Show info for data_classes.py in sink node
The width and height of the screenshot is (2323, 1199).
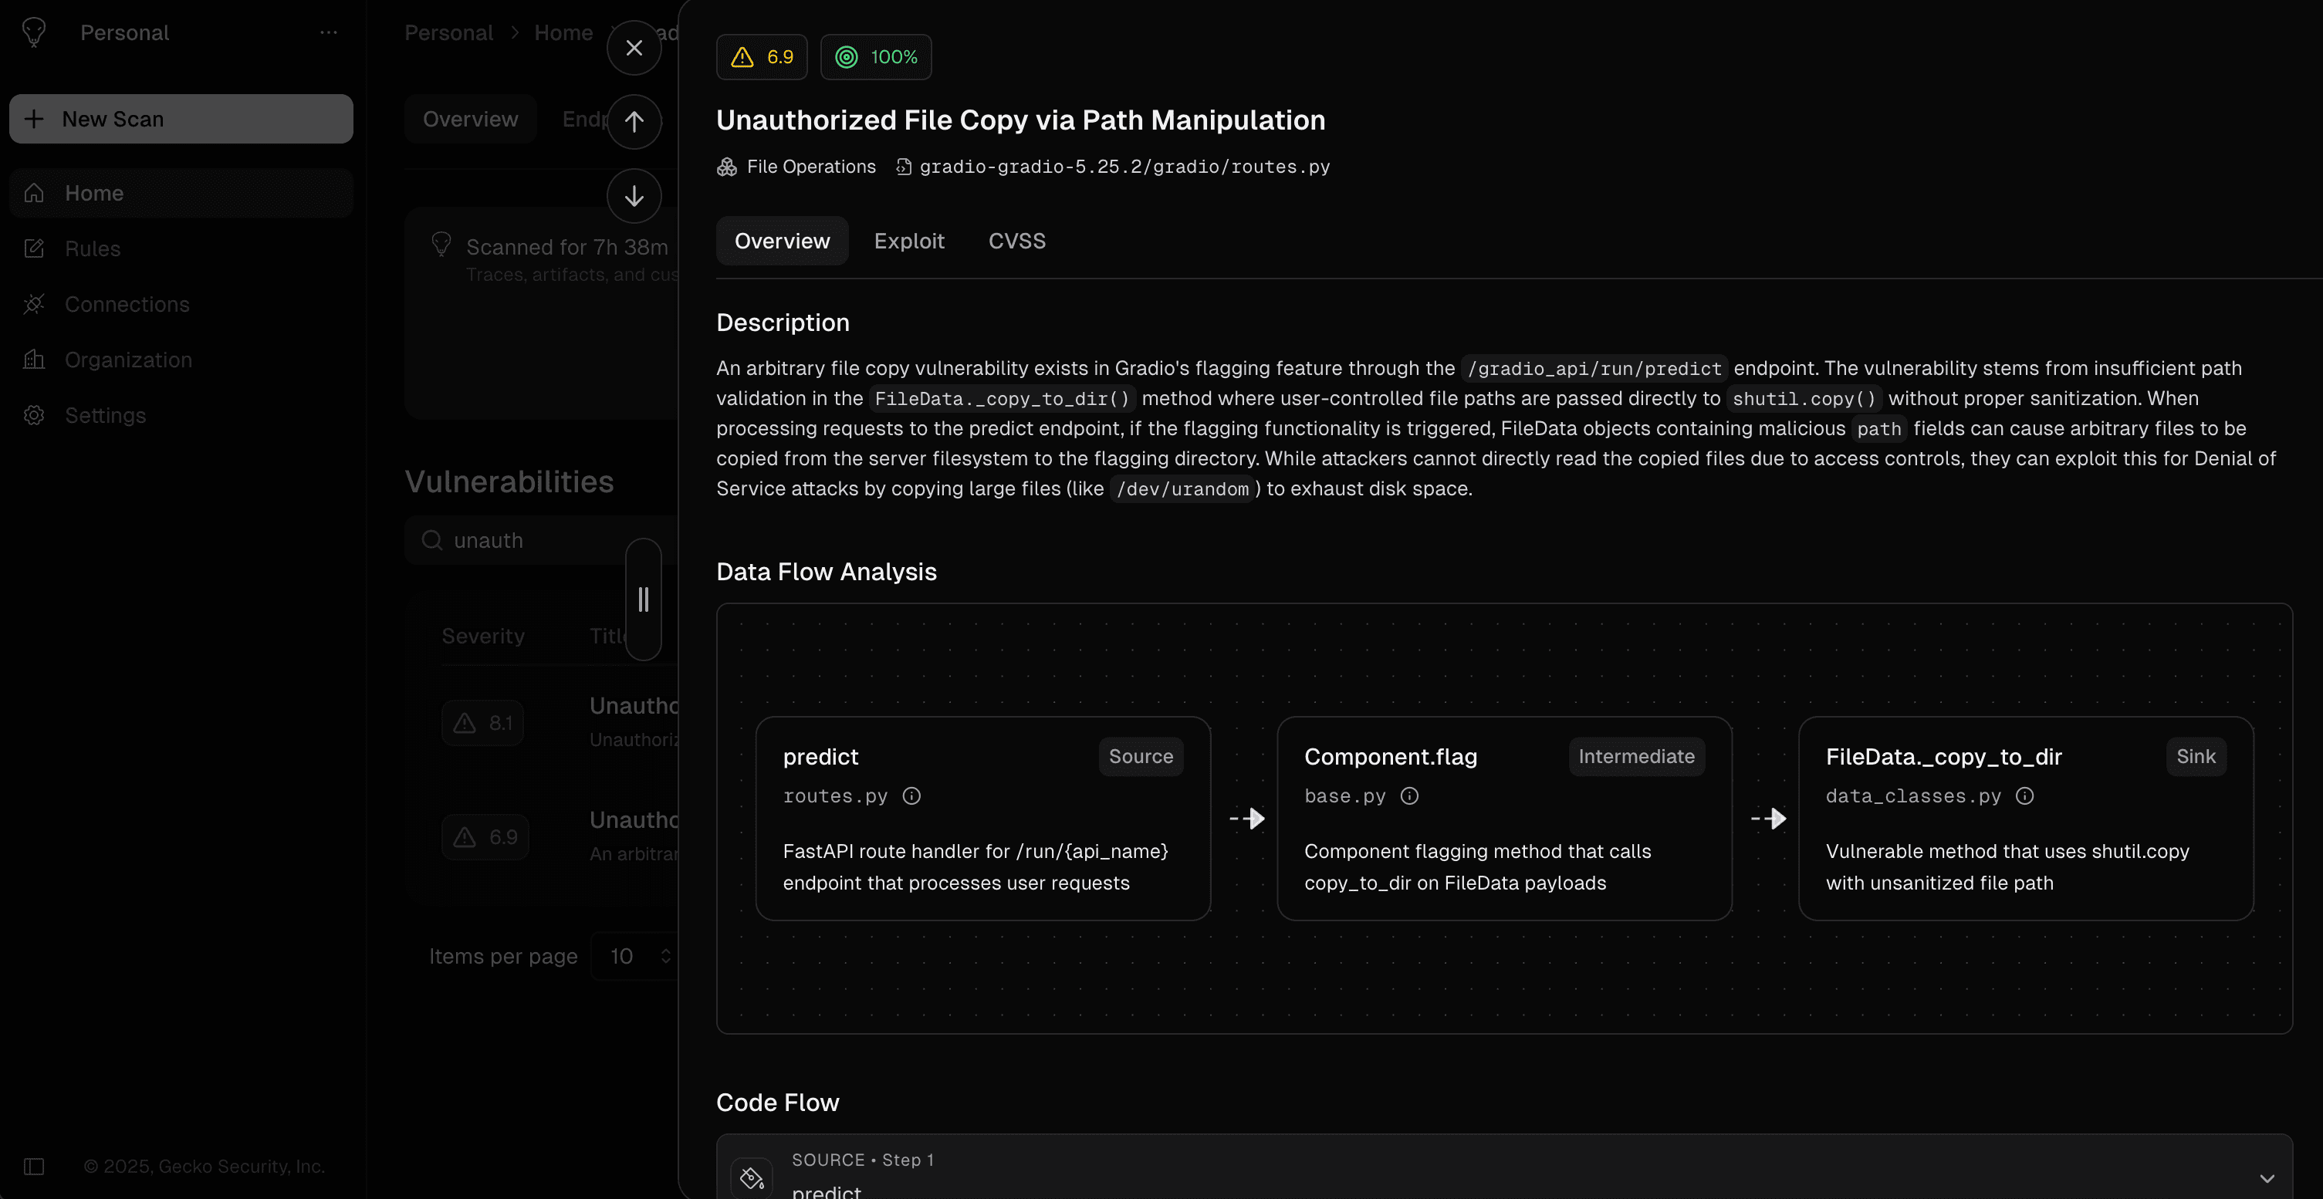(x=2024, y=796)
